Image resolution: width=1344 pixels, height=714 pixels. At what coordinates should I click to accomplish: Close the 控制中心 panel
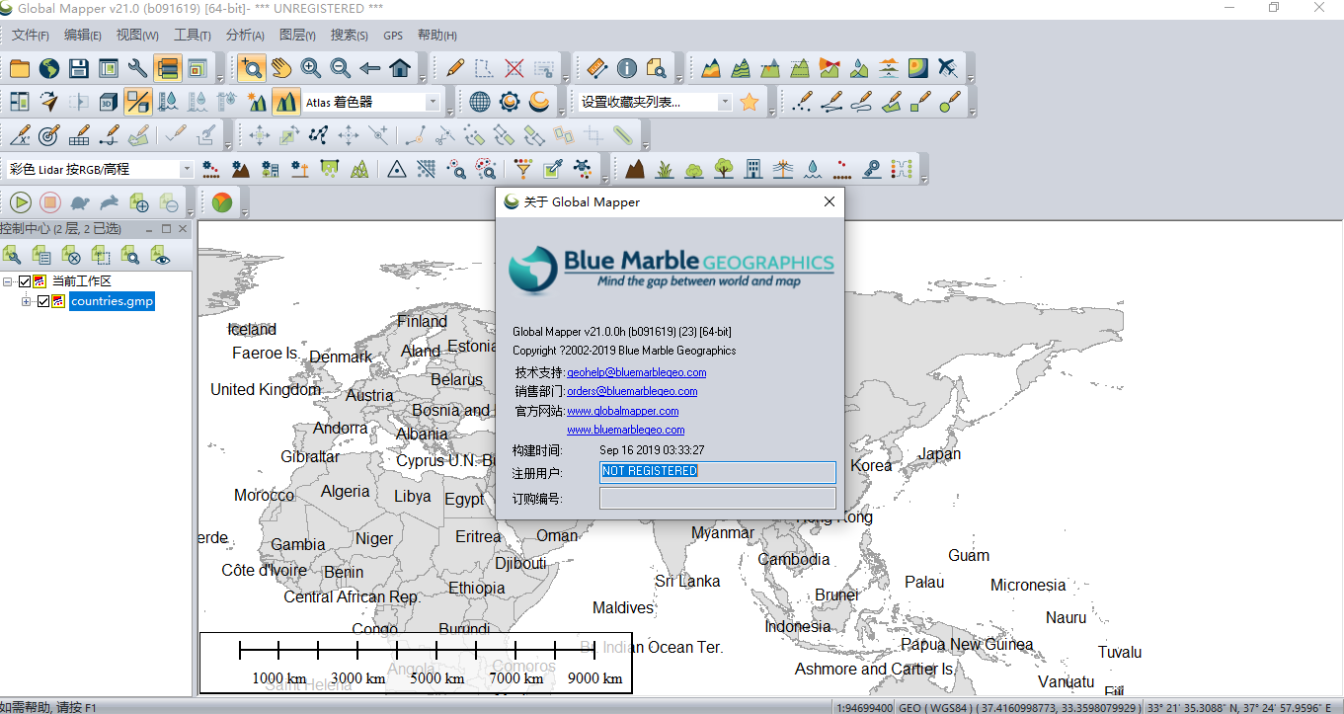pyautogui.click(x=184, y=228)
